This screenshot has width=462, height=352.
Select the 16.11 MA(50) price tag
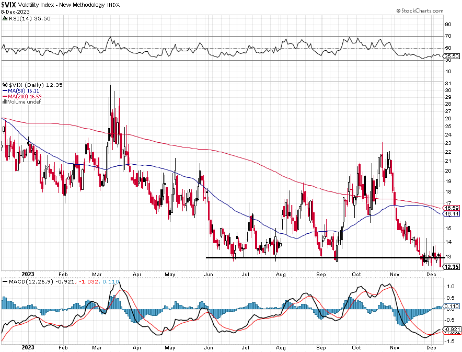click(452, 214)
